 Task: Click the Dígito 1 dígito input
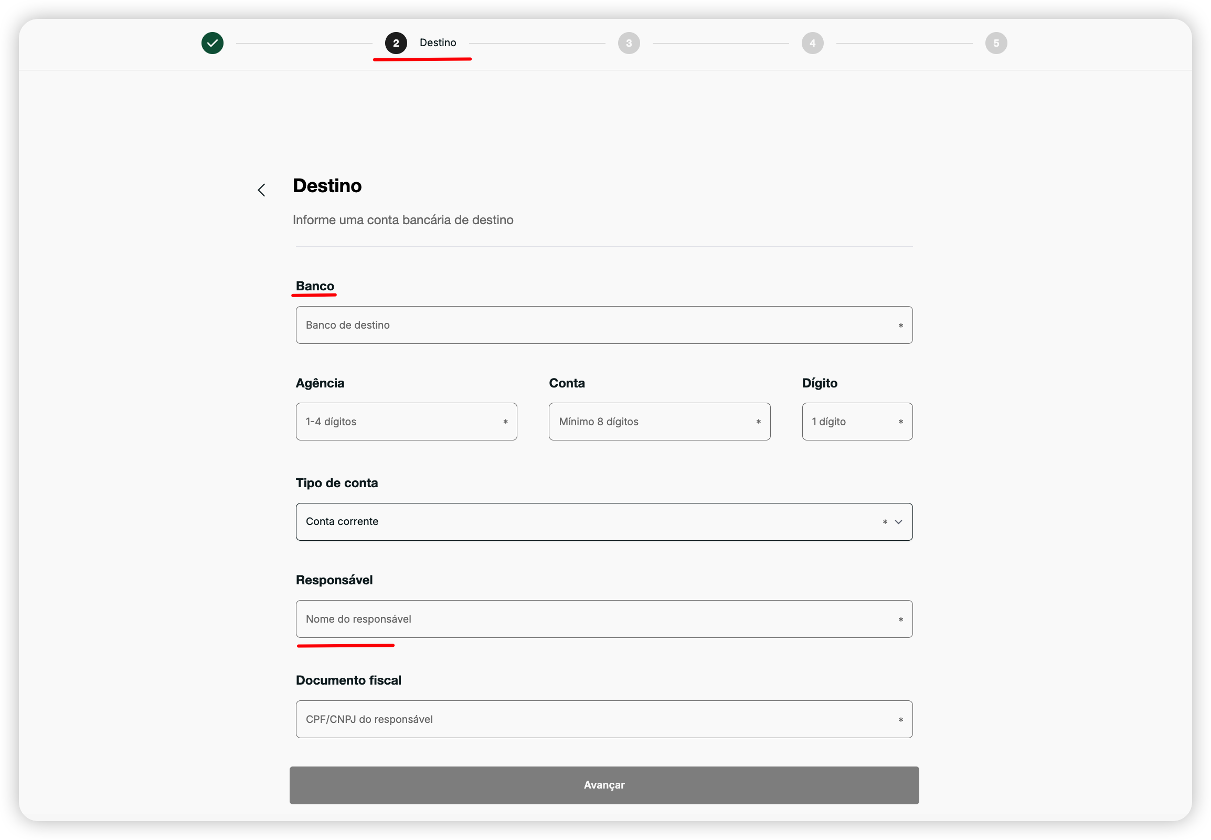pos(849,422)
